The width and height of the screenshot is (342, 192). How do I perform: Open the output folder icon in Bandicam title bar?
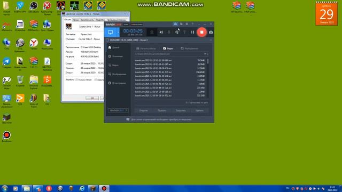(x=181, y=24)
